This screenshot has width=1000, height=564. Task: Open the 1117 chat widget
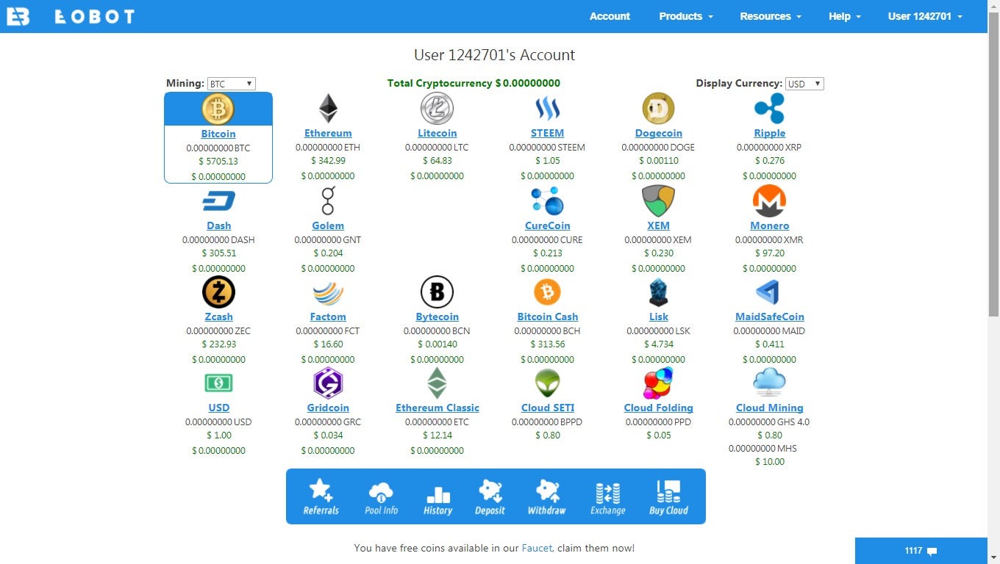[921, 551]
